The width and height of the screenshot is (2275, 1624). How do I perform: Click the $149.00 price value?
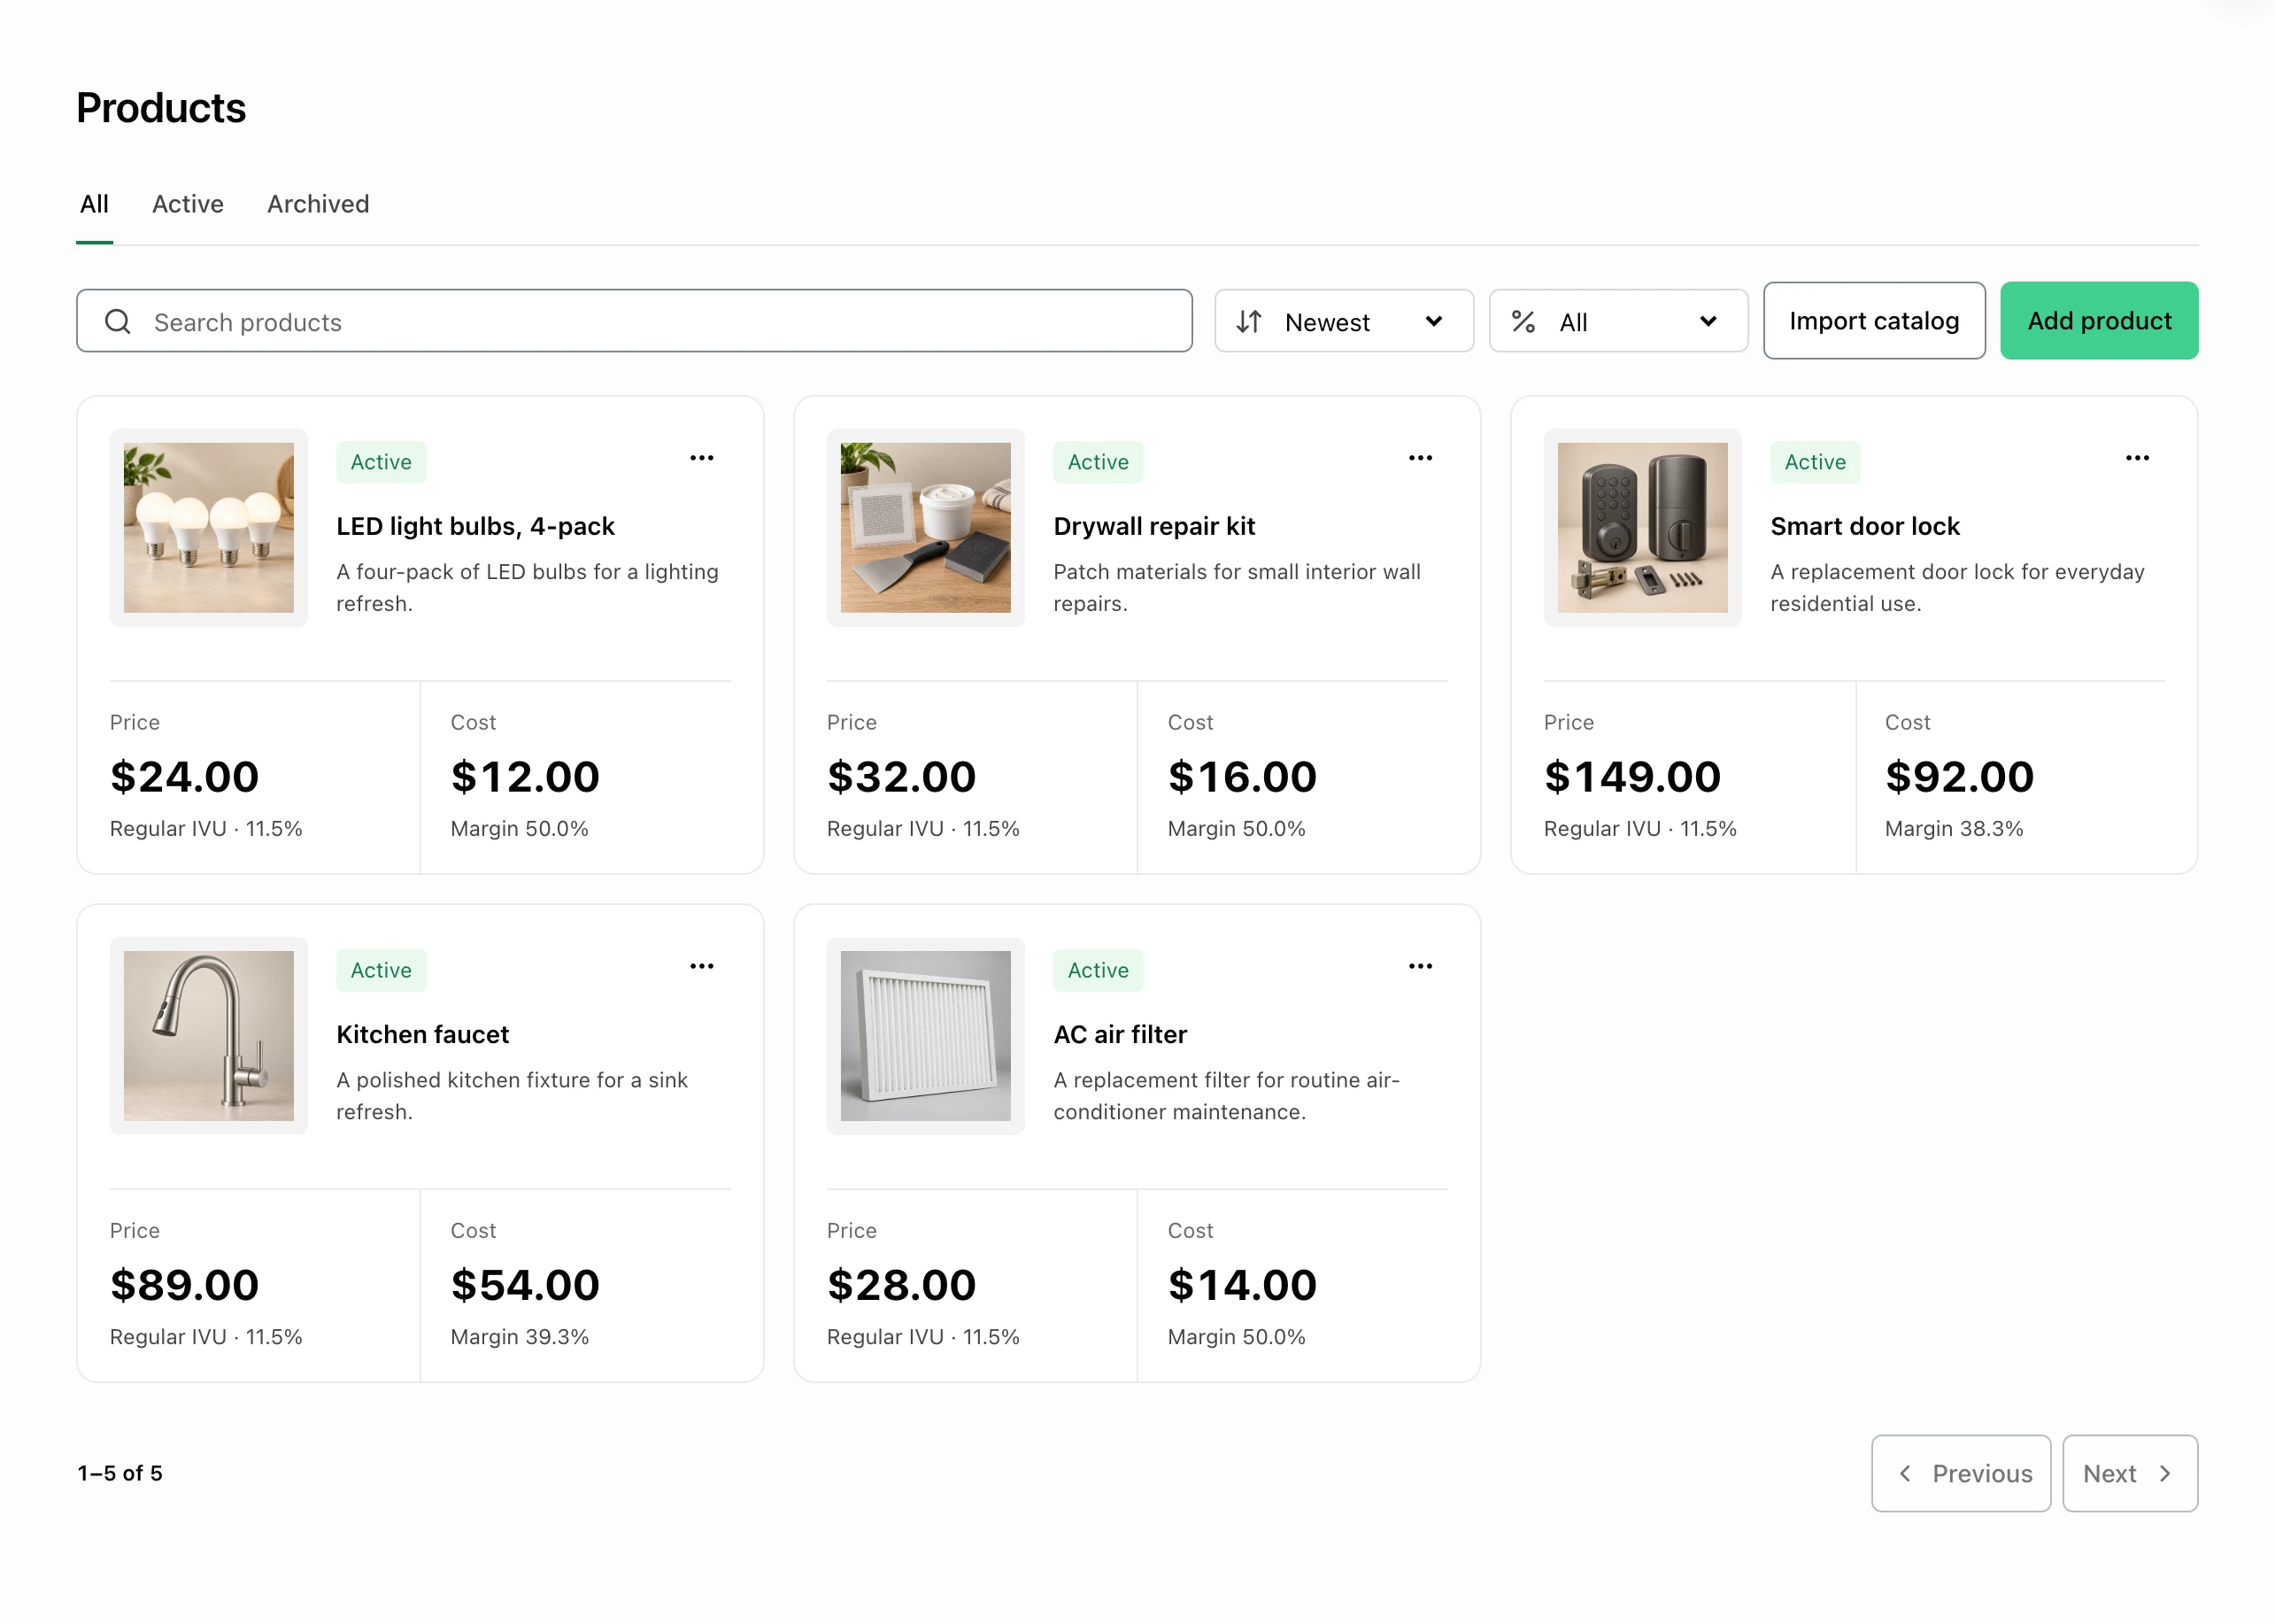pos(1632,777)
